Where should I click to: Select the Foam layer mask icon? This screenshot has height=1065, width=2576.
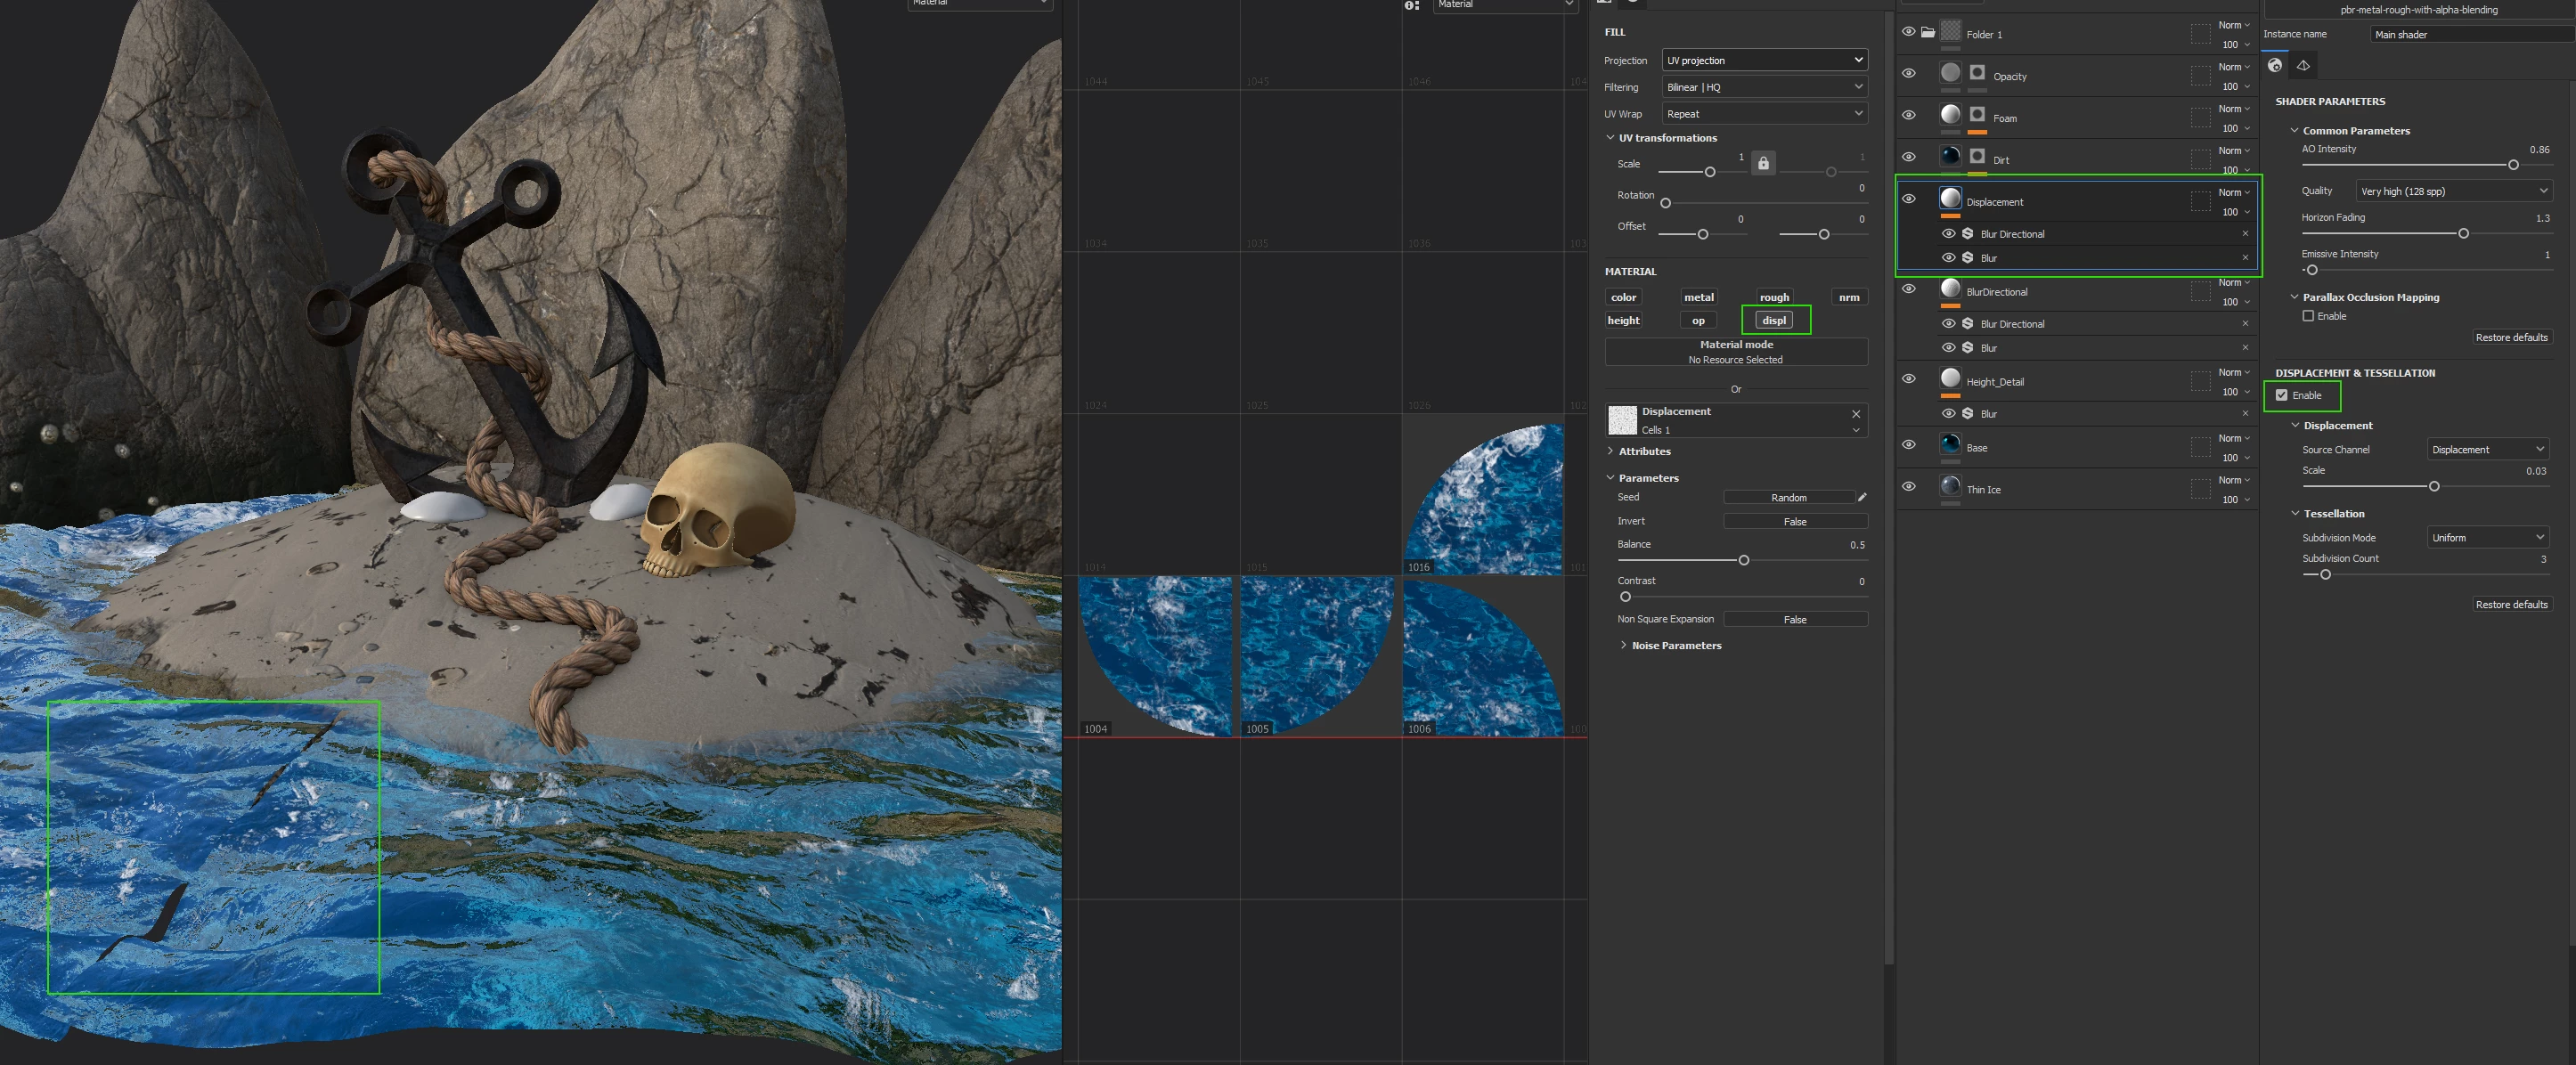pos(1976,114)
